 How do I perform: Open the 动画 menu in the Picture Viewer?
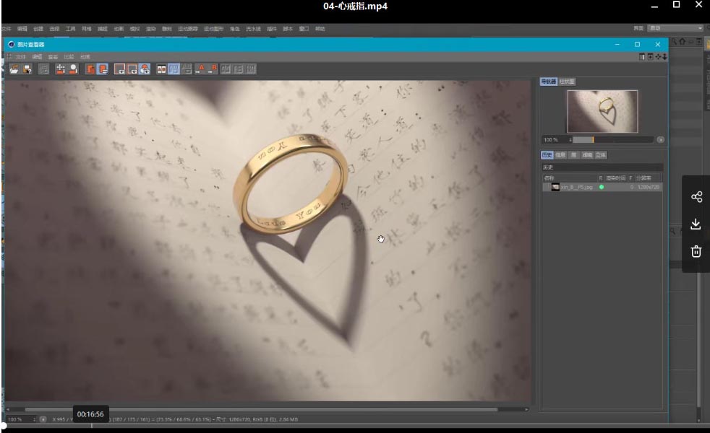point(85,57)
